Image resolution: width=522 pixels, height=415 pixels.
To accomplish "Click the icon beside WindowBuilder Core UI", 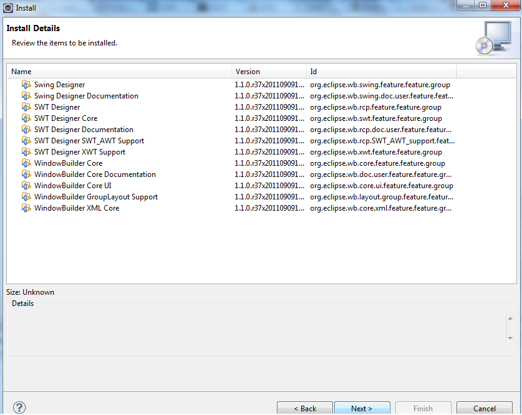I will 26,186.
